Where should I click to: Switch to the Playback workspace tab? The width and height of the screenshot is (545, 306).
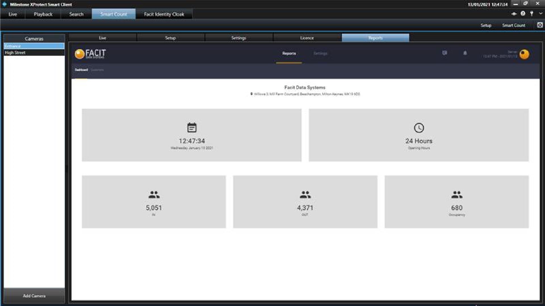click(43, 14)
